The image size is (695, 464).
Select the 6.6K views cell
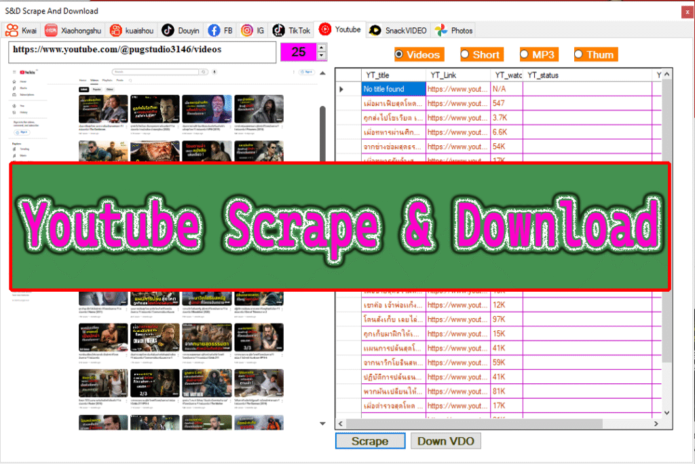click(x=506, y=132)
